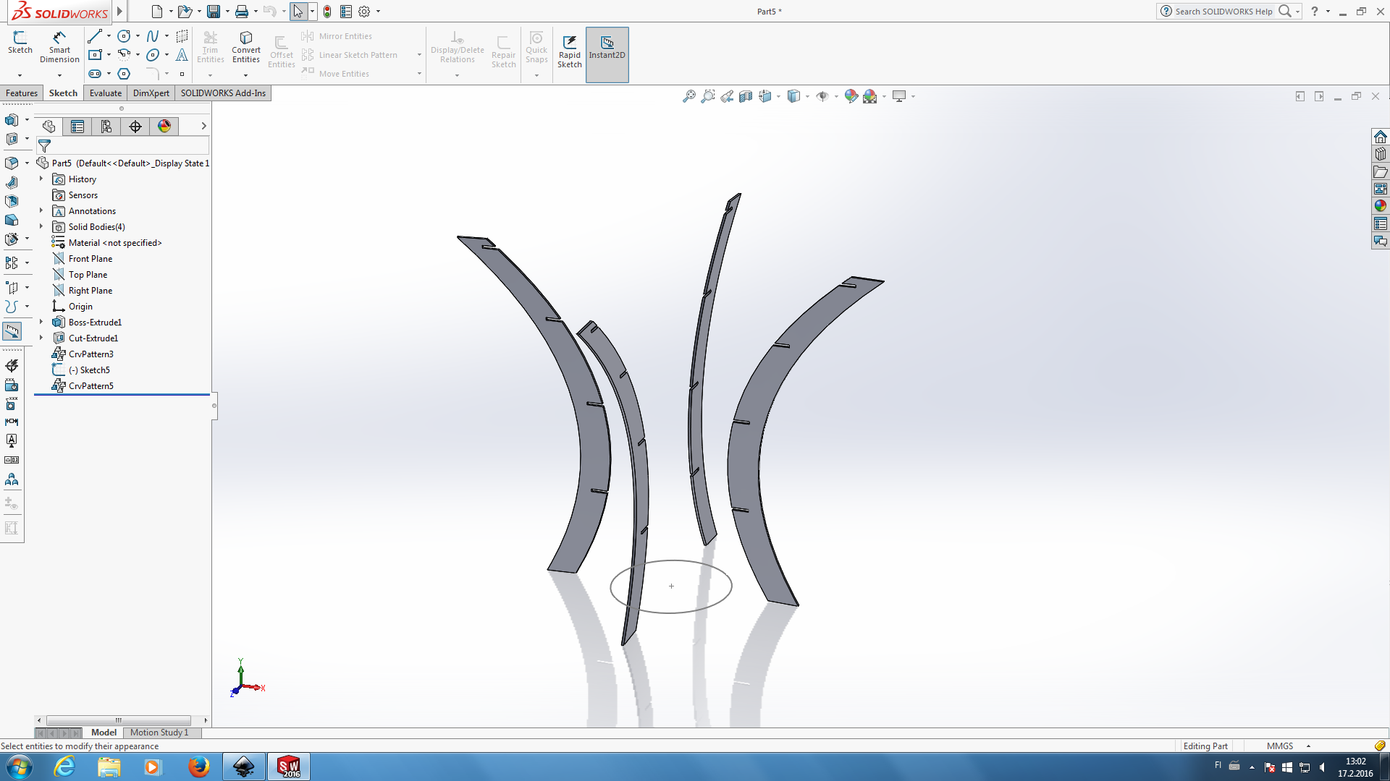
Task: Open View Settings monitor icon
Action: (x=899, y=96)
